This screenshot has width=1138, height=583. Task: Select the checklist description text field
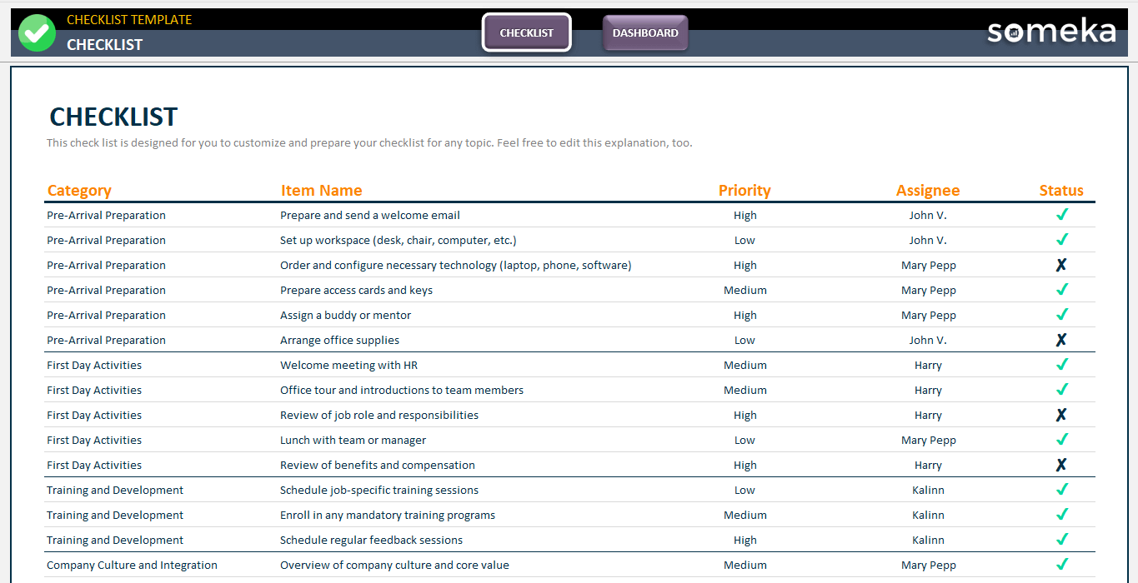369,142
